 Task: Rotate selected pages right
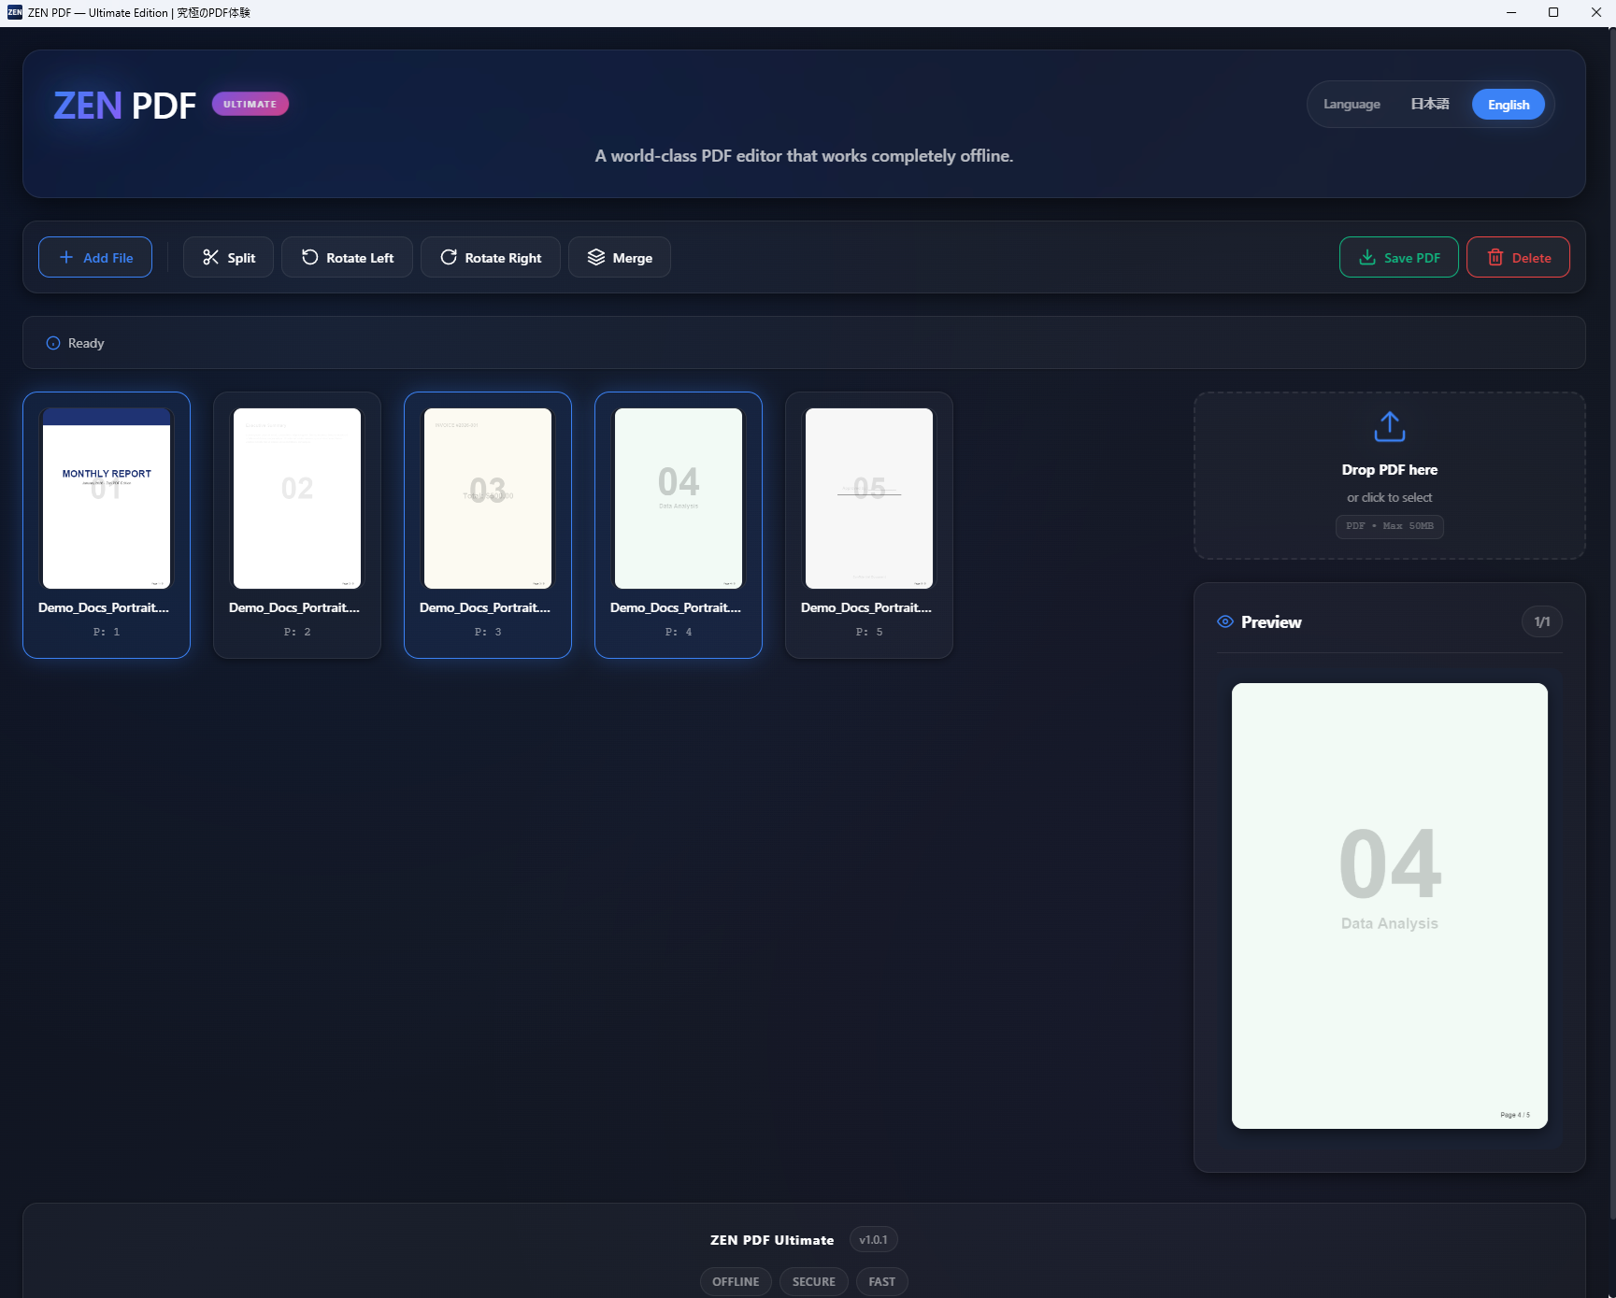click(x=491, y=257)
